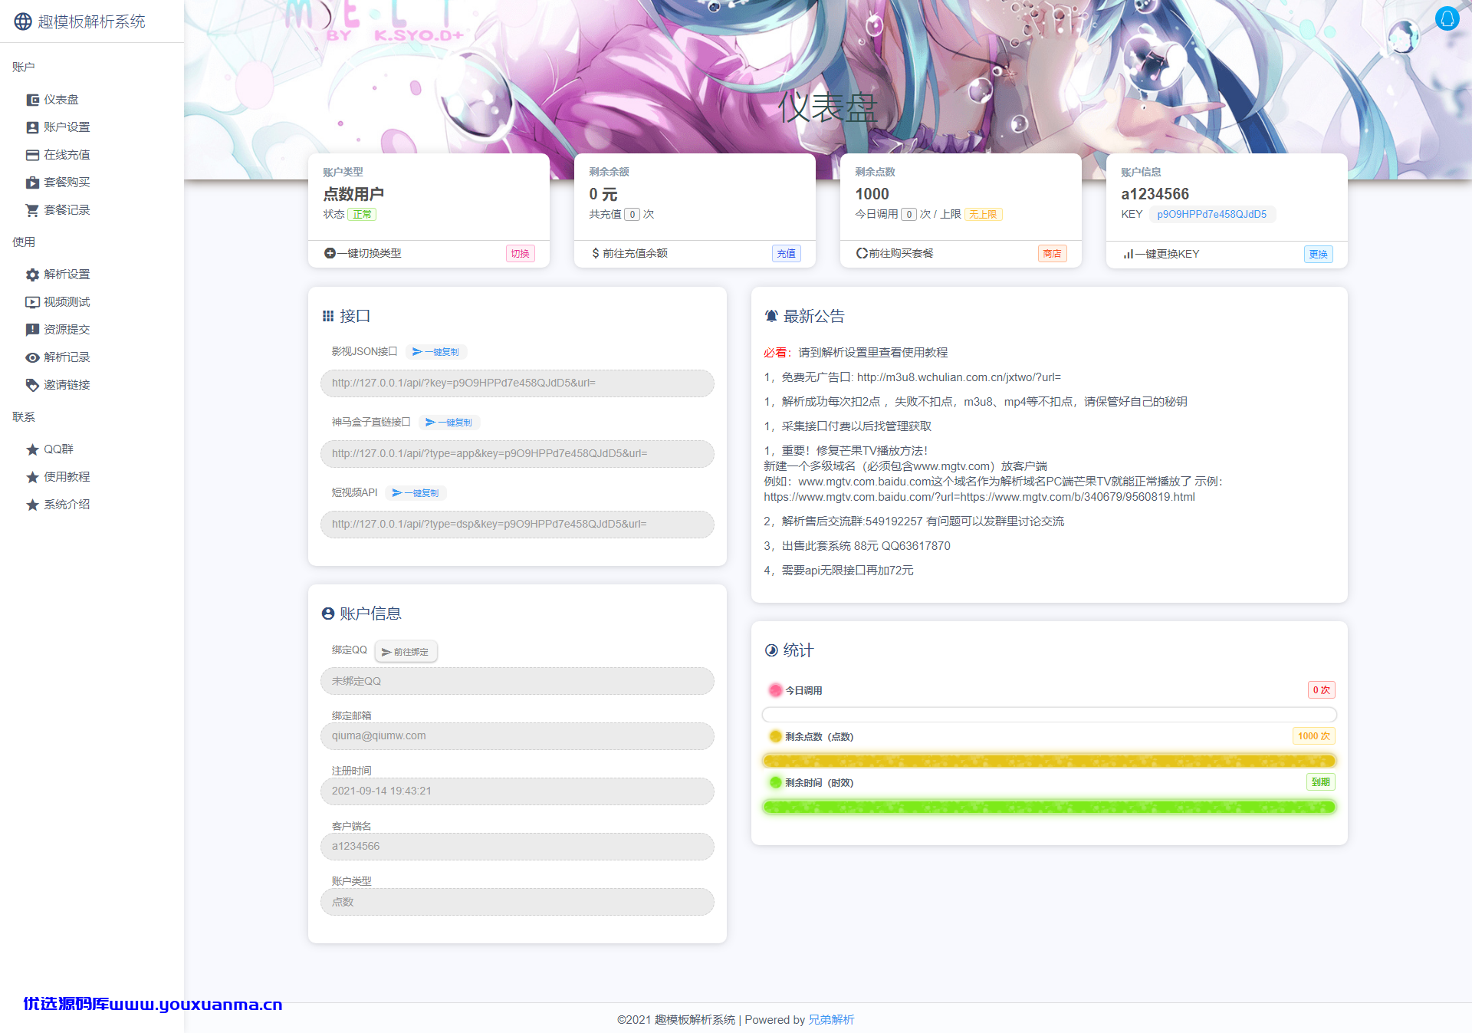Click the orange 商店 button
The image size is (1472, 1033).
(x=1053, y=254)
